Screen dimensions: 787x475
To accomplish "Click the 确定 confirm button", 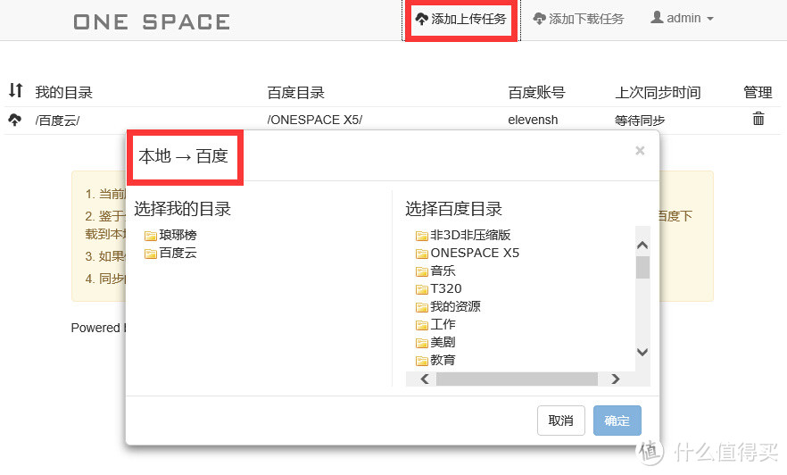I will pos(617,421).
